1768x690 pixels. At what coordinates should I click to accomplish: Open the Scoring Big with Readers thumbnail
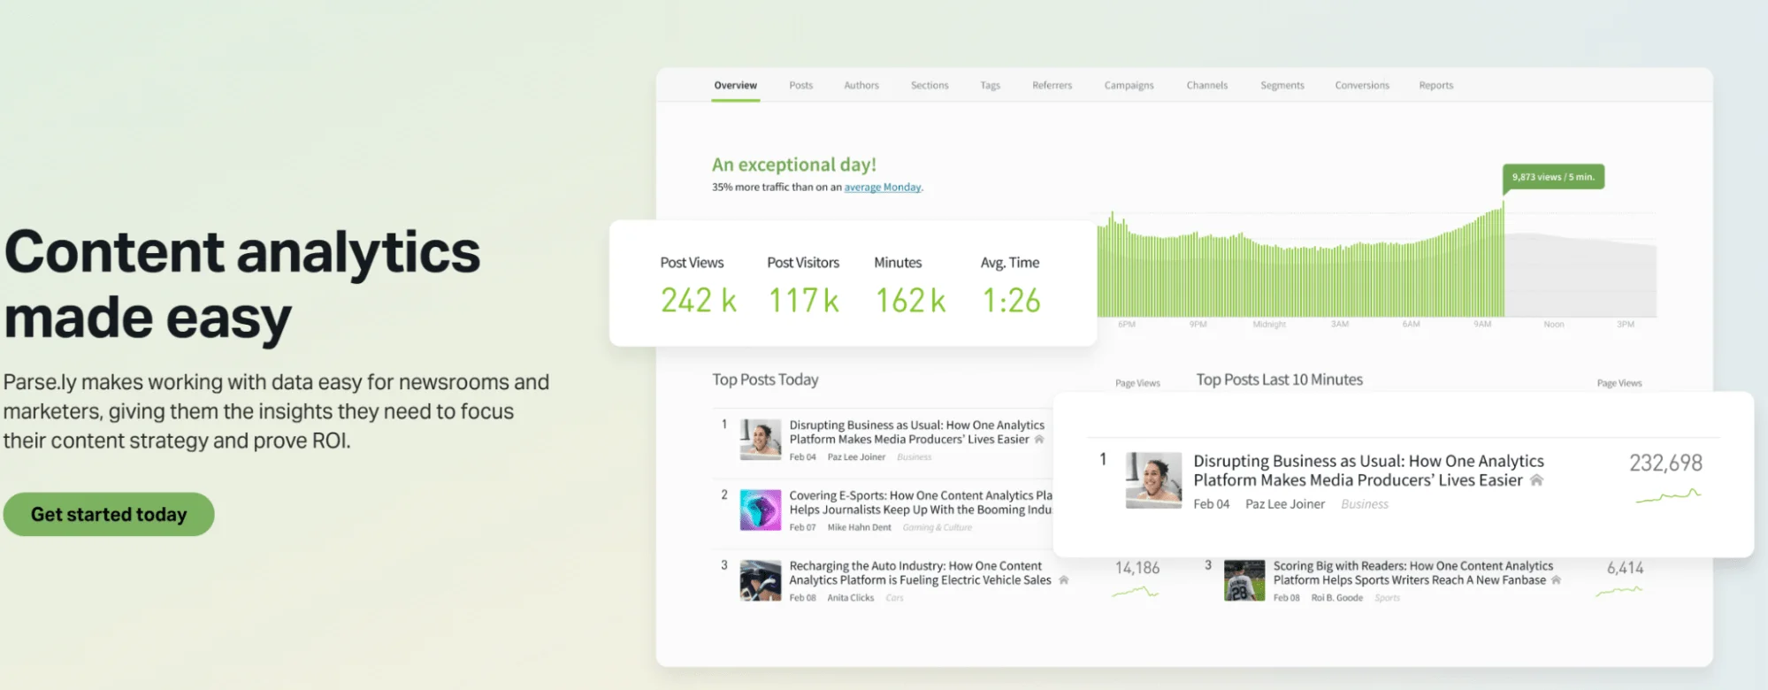[x=1244, y=581]
